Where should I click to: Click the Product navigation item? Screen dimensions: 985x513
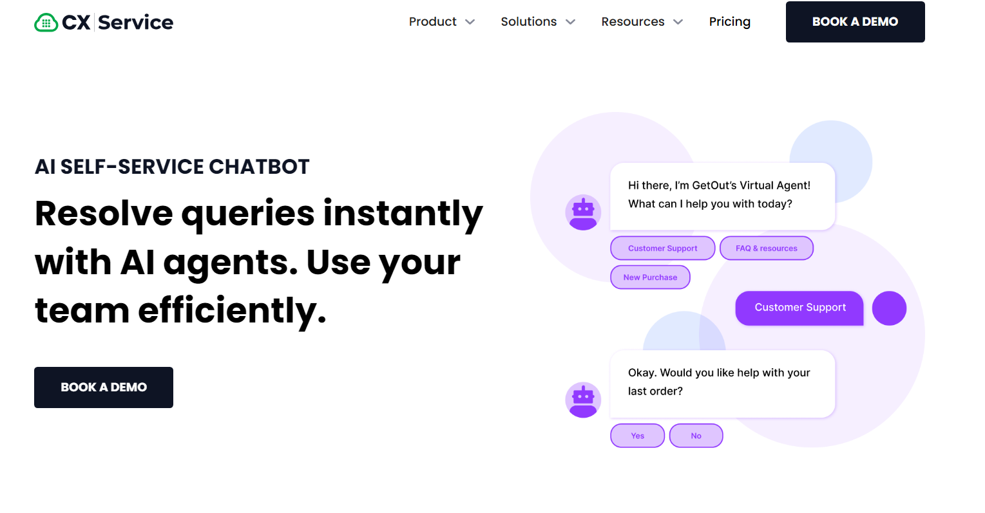click(x=432, y=21)
